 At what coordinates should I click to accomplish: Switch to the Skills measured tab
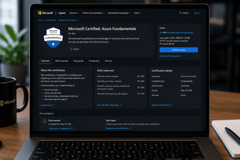click(x=61, y=61)
